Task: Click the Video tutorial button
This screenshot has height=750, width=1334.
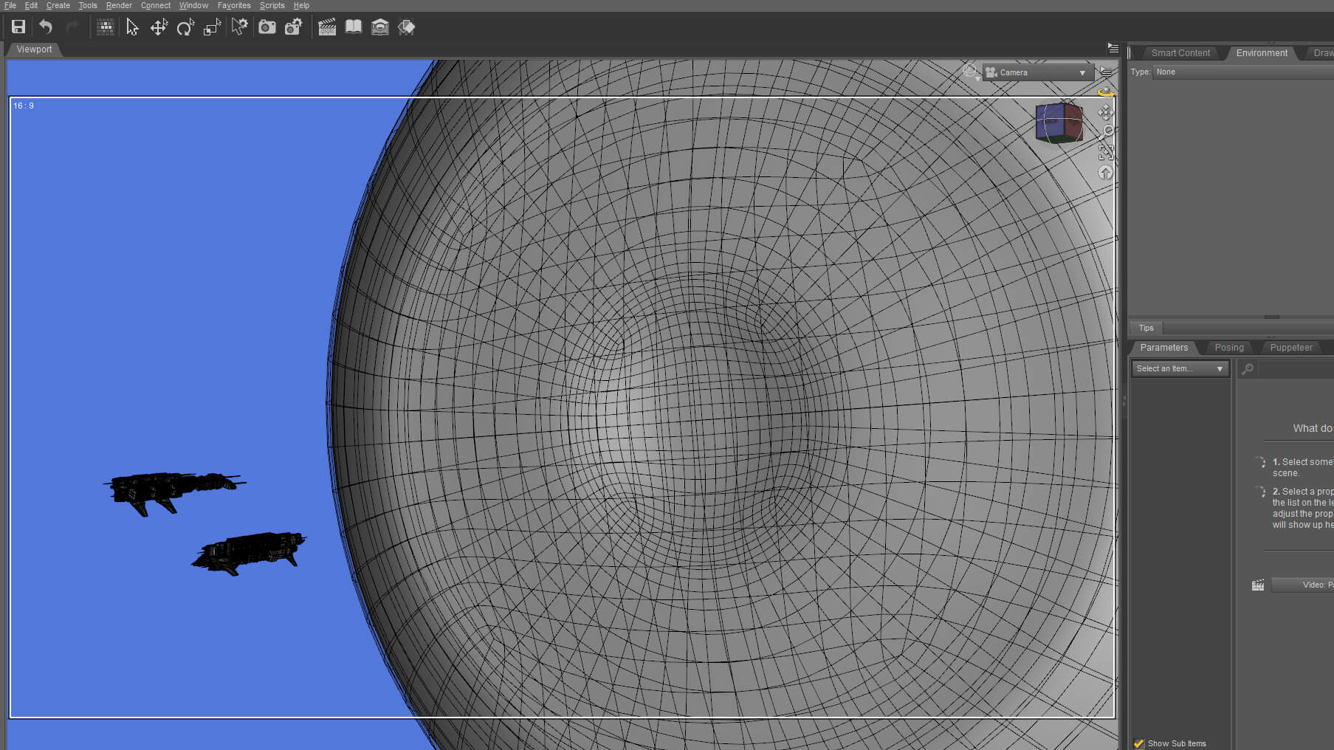Action: [x=1302, y=585]
